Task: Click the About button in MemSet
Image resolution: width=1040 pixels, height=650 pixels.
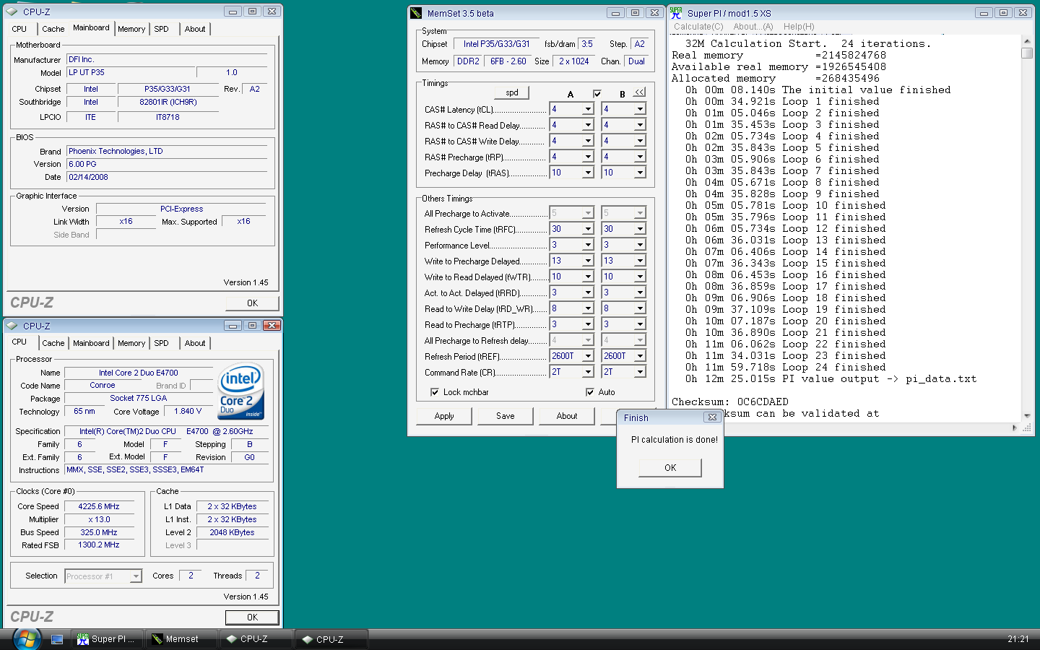Action: pyautogui.click(x=567, y=416)
